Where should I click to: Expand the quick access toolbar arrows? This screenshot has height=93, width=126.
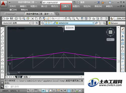pyautogui.click(x=10, y=3)
